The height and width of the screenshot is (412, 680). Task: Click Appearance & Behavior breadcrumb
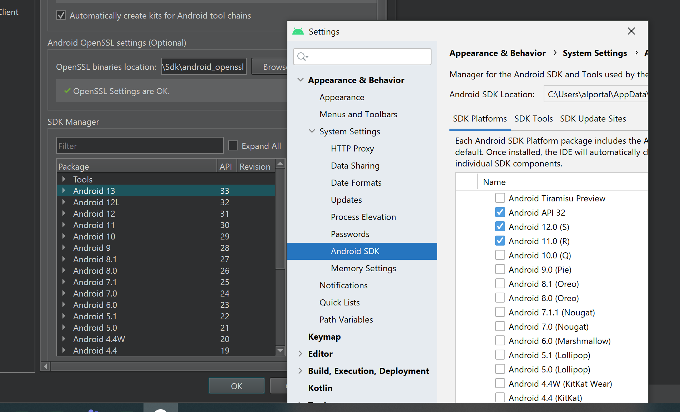(498, 53)
